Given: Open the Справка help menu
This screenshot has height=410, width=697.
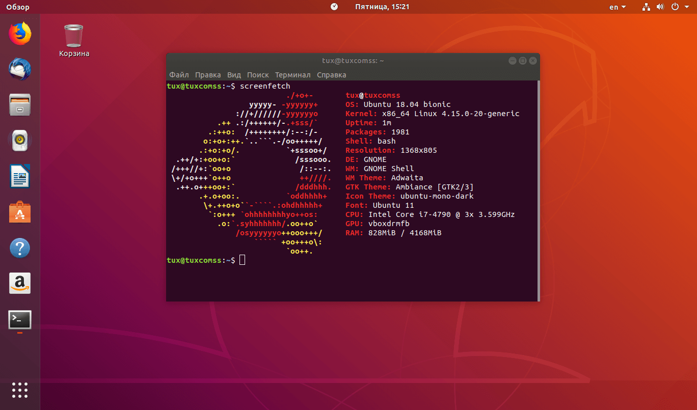Looking at the screenshot, I should coord(331,75).
